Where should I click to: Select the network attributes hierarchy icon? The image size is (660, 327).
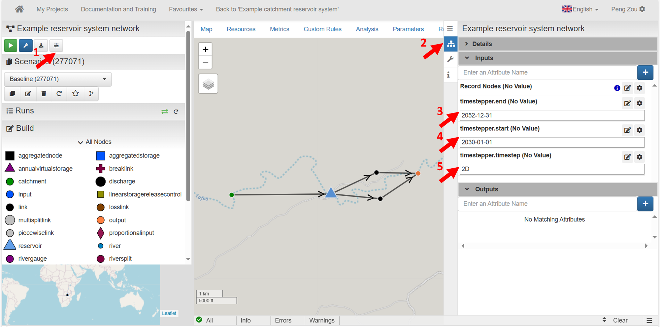point(451,44)
